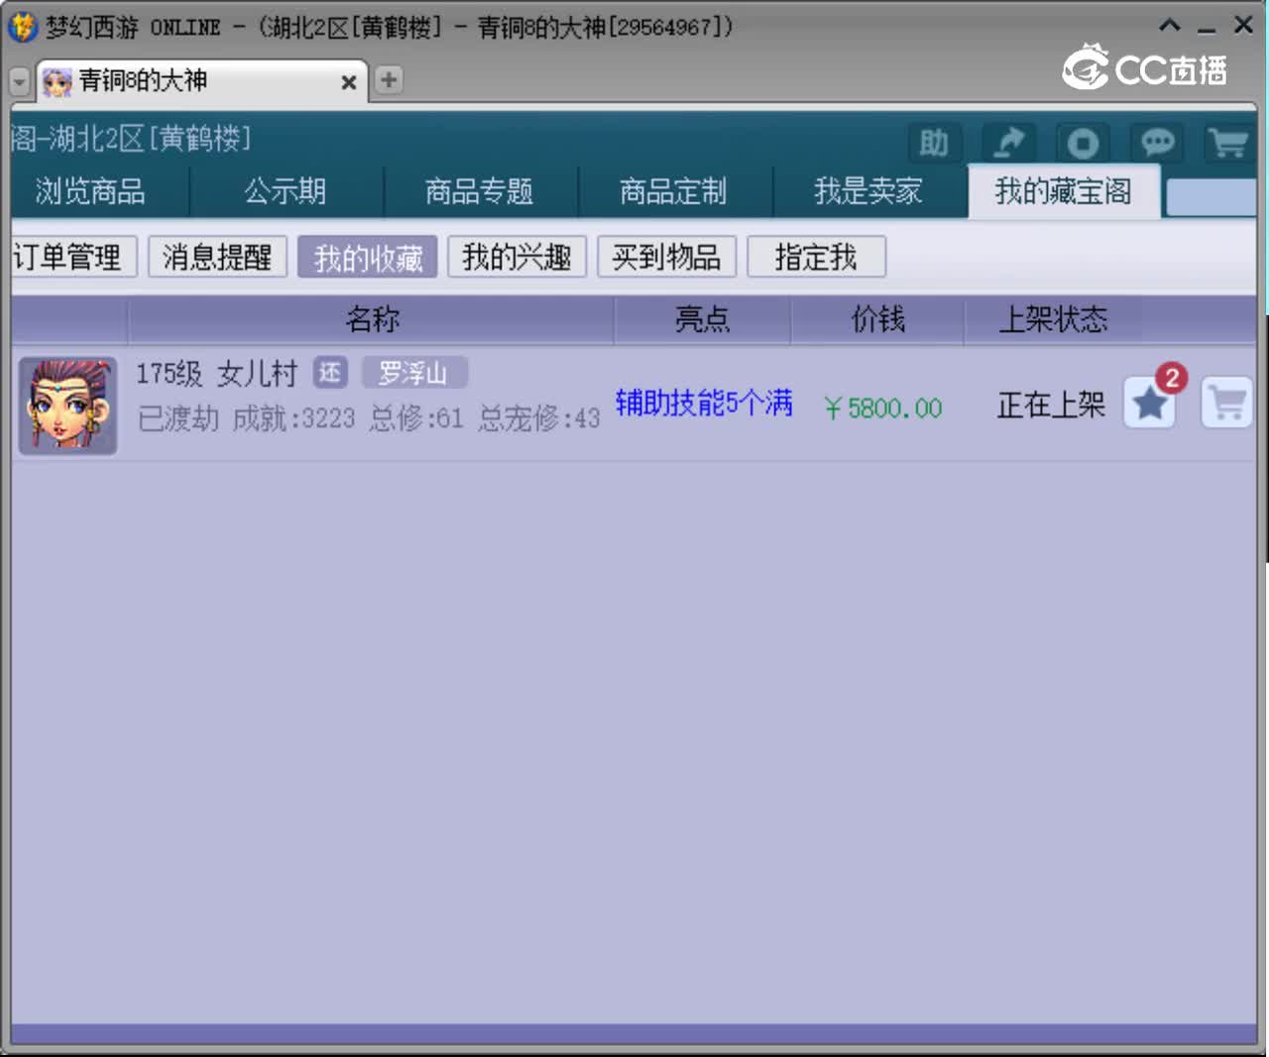Go to 我是卖家 tab
This screenshot has height=1057, width=1269.
[868, 190]
